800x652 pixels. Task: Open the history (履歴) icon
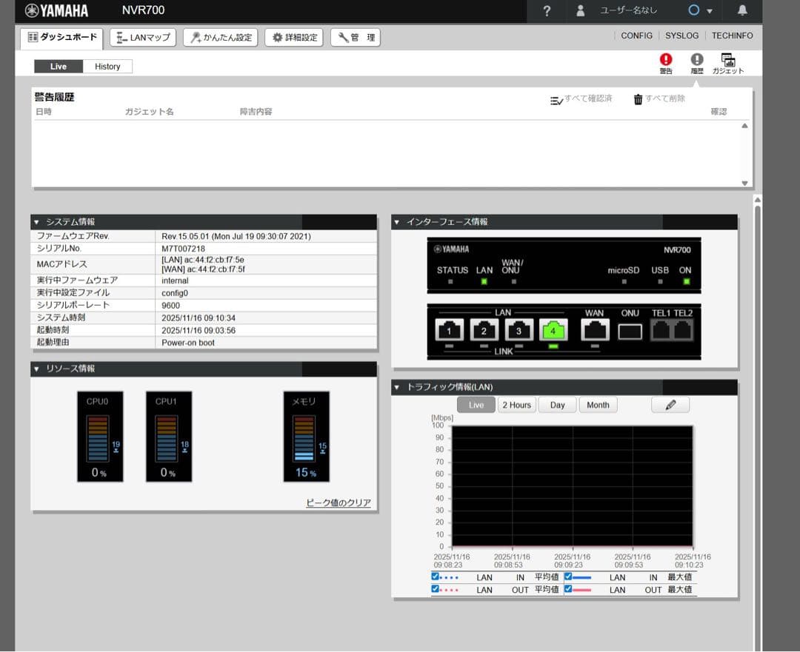point(697,60)
